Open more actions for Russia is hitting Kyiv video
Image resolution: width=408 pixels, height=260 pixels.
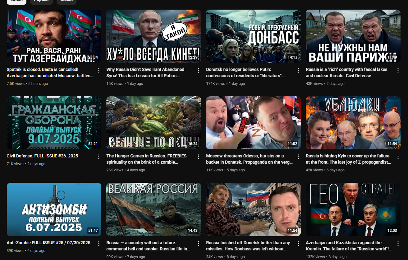click(398, 157)
